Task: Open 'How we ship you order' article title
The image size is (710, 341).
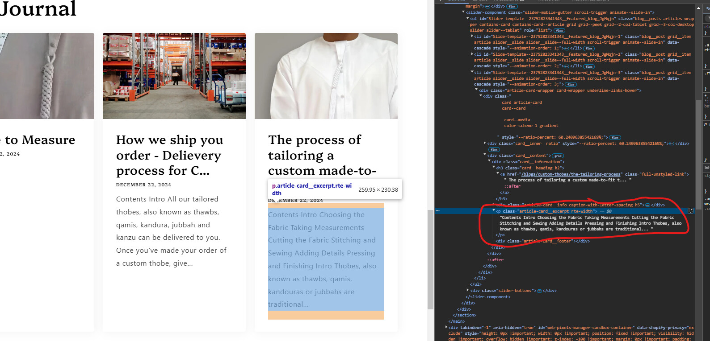Action: point(170,155)
